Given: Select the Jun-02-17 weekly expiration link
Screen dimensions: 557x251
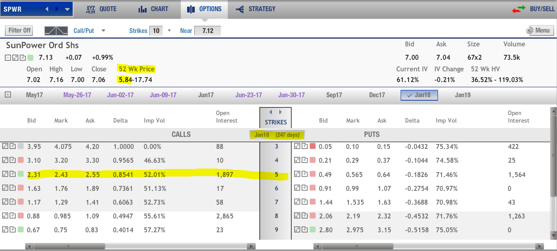Looking at the screenshot, I should click(120, 95).
